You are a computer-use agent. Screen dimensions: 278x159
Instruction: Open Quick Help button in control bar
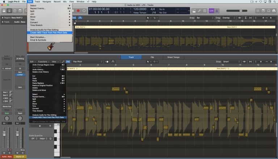pos(15,11)
